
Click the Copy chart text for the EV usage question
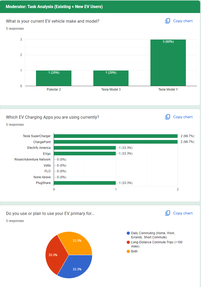pyautogui.click(x=183, y=213)
